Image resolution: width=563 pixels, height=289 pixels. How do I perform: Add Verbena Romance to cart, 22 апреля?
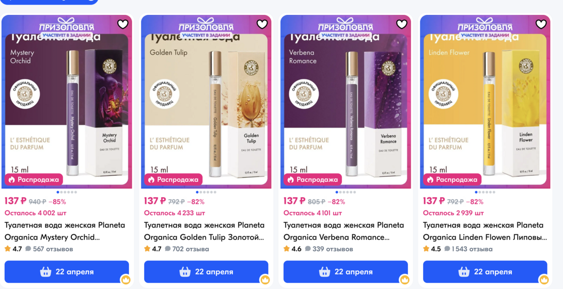tap(346, 272)
